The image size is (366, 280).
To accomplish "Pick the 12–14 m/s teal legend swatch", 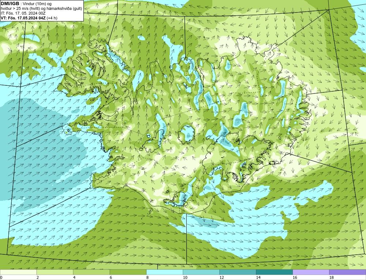I will coord(238,272).
